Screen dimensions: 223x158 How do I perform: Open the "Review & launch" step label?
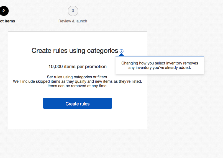click(x=73, y=21)
